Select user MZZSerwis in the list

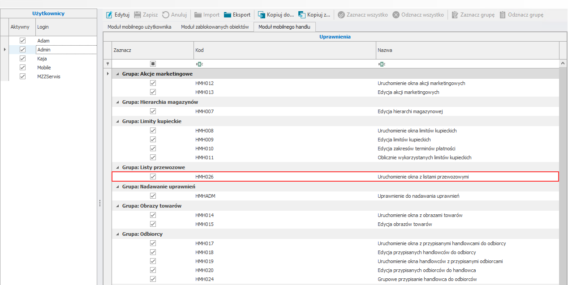pos(49,77)
